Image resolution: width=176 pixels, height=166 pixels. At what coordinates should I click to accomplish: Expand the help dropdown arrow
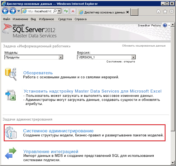[x=169, y=26]
